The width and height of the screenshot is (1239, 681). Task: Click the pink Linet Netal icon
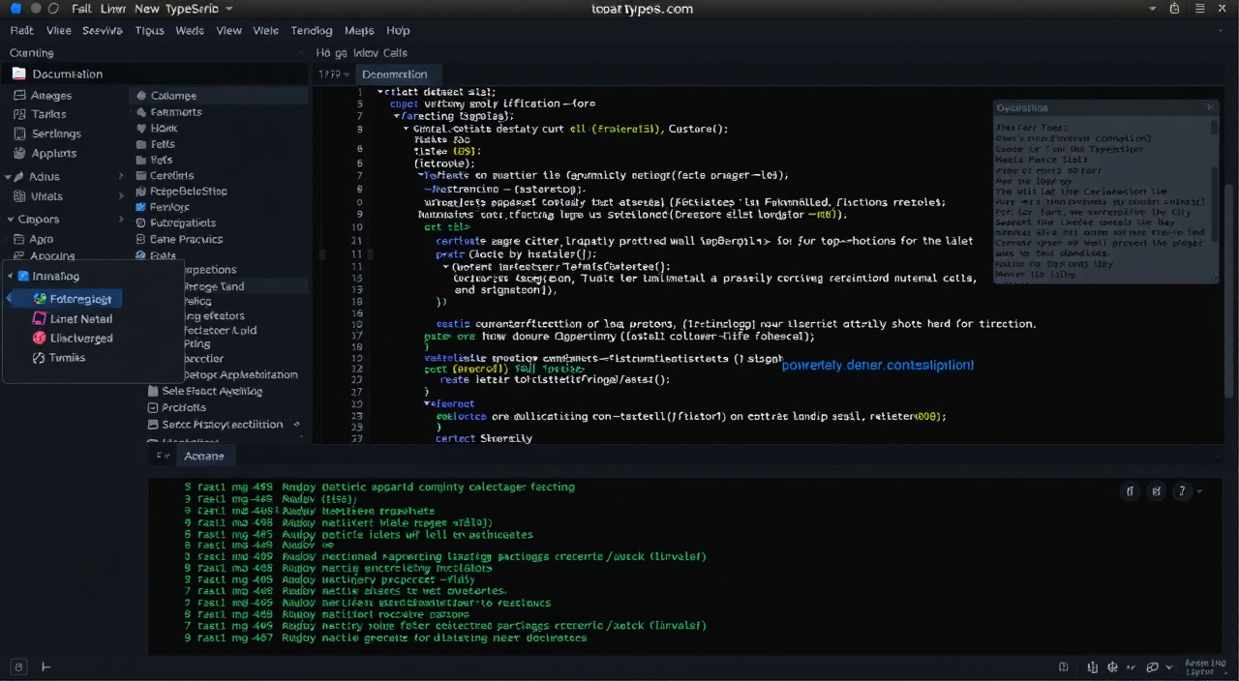[40, 318]
